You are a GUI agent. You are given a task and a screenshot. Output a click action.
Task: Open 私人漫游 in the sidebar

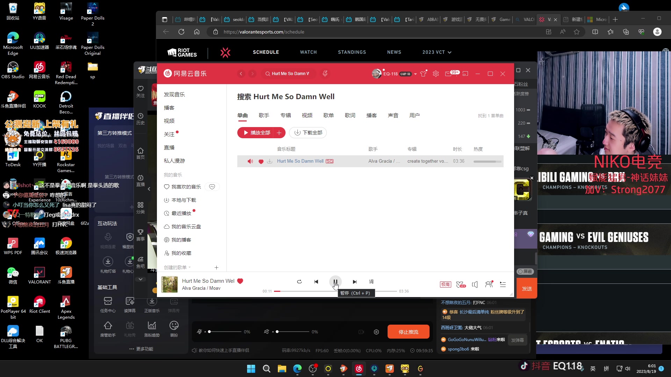coord(174,161)
